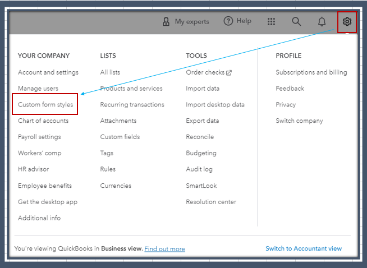The image size is (367, 268).
Task: Click the YOUR COMPANY heading
Action: click(44, 56)
